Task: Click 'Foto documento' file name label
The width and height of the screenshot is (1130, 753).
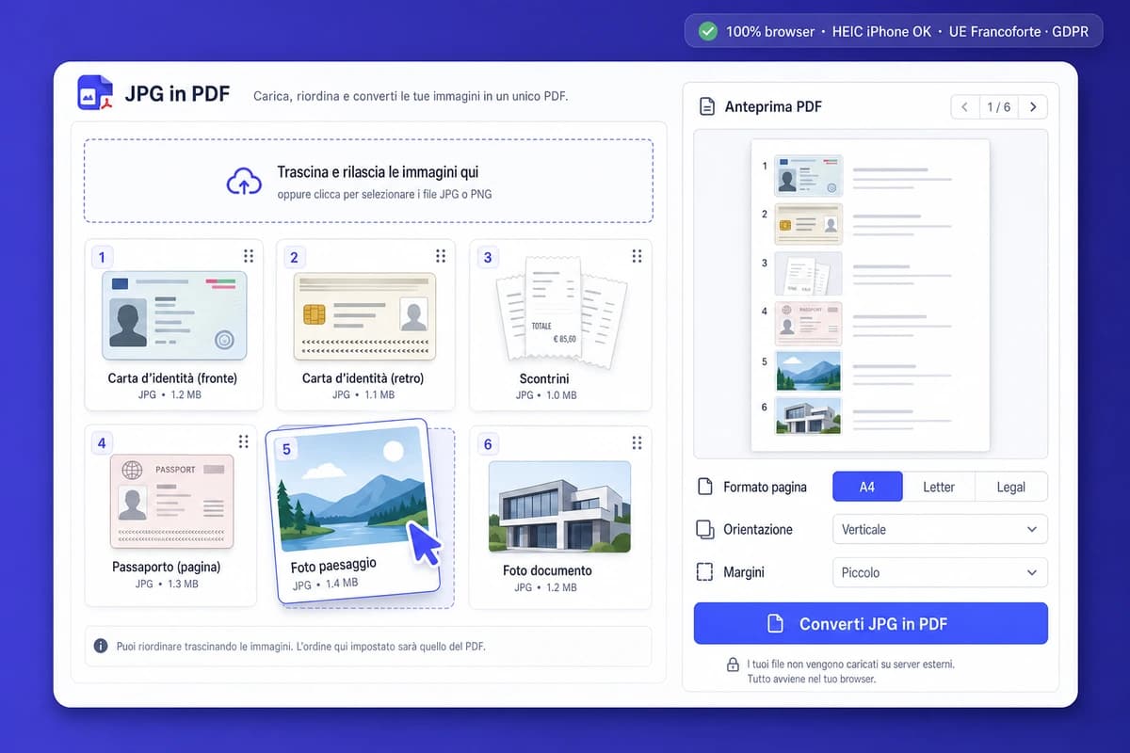Action: [x=547, y=570]
